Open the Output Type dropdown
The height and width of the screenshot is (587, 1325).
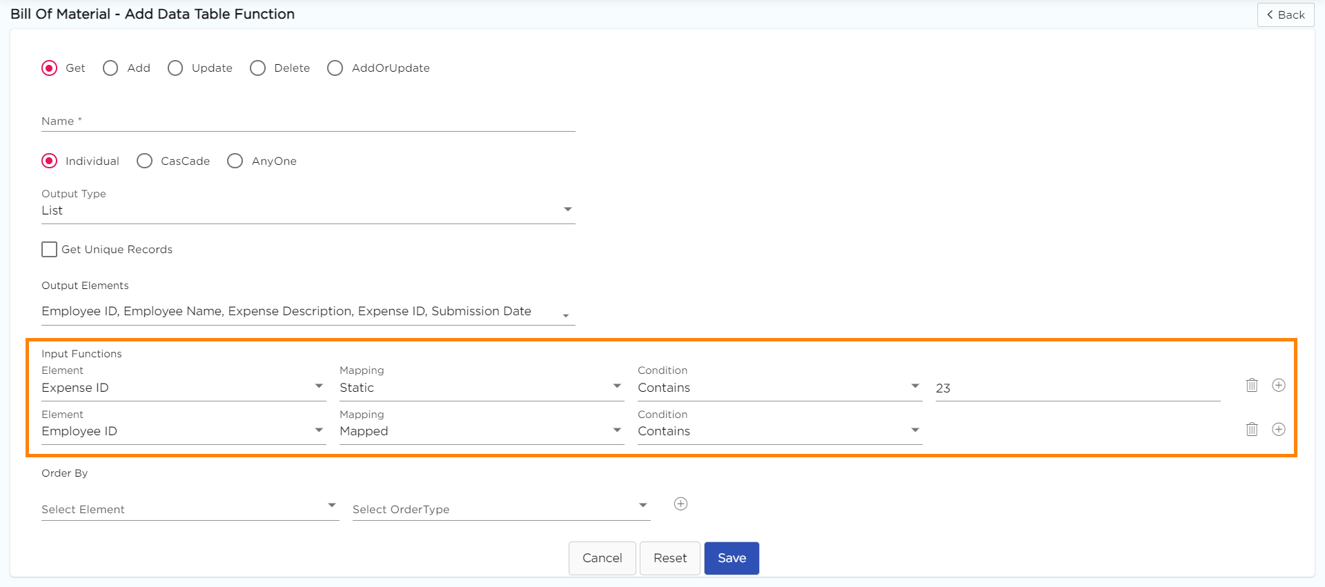(x=308, y=210)
